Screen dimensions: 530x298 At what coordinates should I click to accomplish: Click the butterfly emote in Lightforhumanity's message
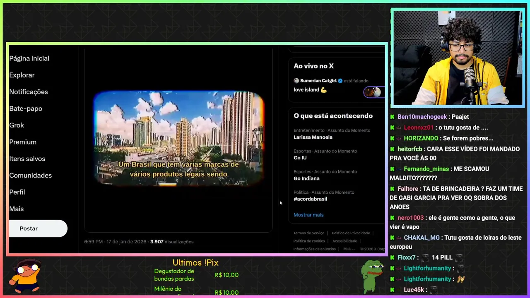(x=460, y=279)
